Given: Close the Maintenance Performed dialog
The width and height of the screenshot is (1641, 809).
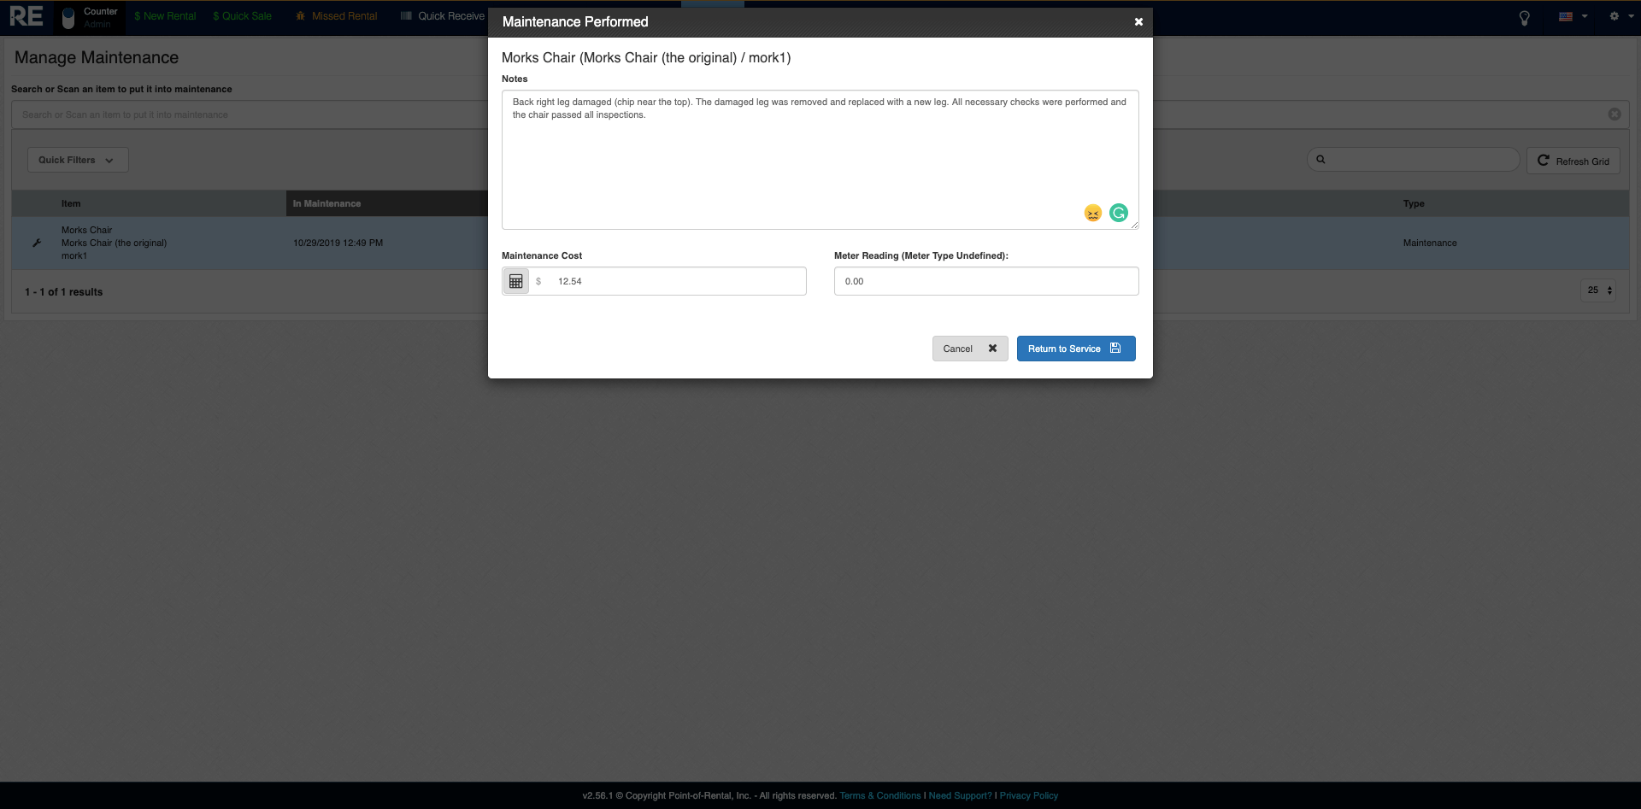Looking at the screenshot, I should click(1138, 22).
